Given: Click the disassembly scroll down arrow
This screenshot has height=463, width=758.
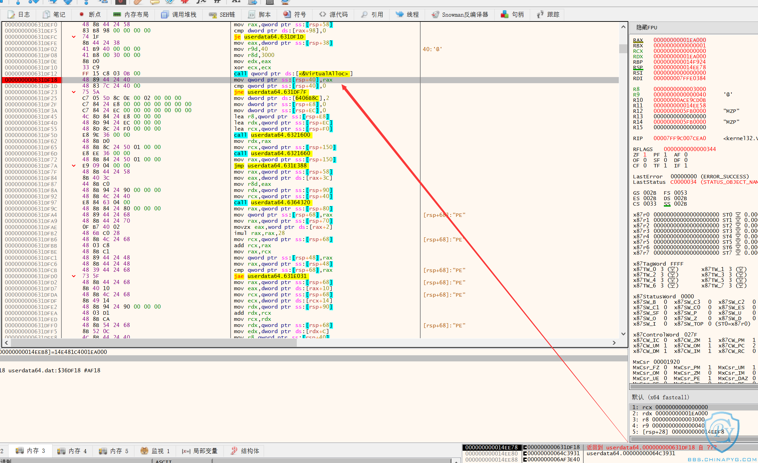Looking at the screenshot, I should [623, 334].
